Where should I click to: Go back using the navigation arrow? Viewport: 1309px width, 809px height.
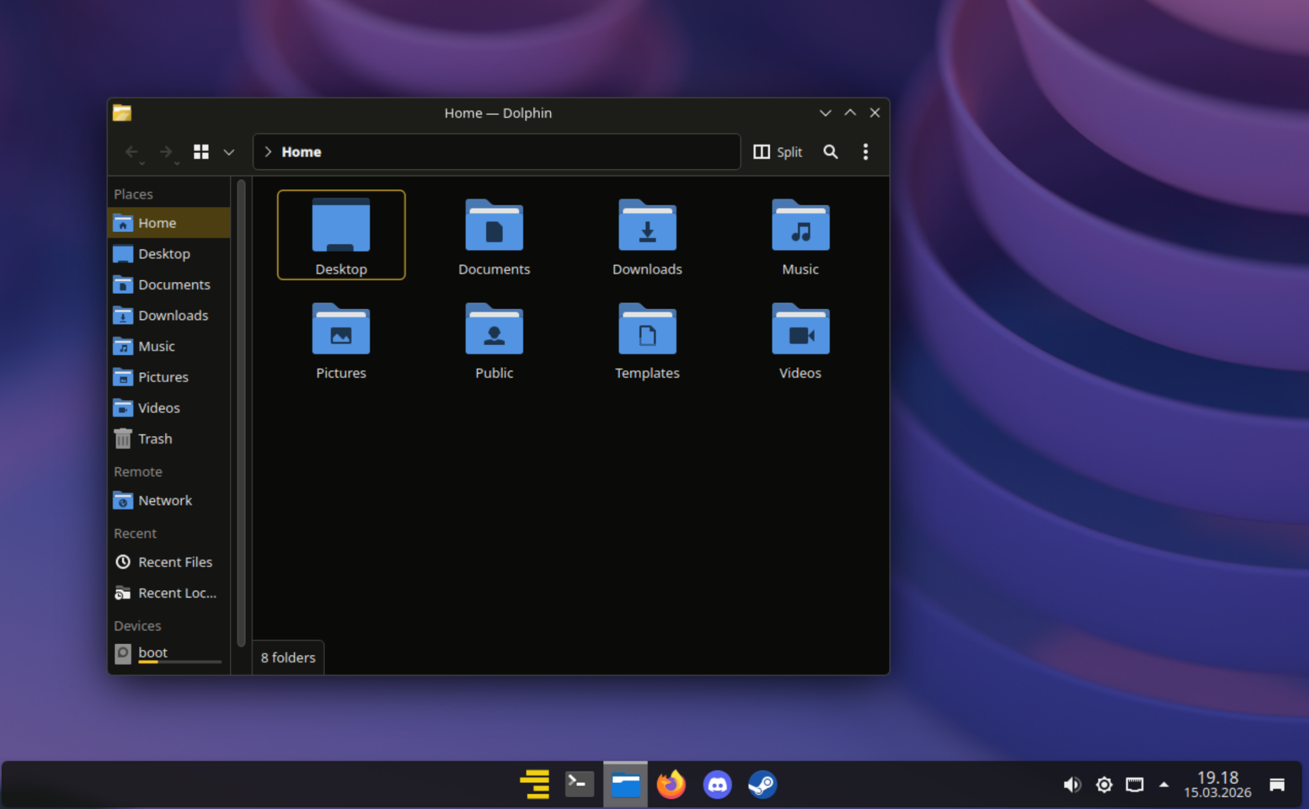click(132, 152)
